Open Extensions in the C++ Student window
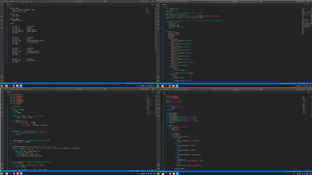 (x=2, y=108)
